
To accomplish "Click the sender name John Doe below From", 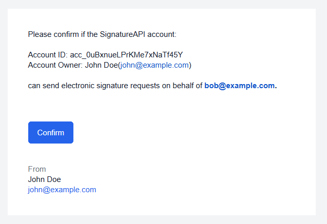I will click(x=45, y=179).
